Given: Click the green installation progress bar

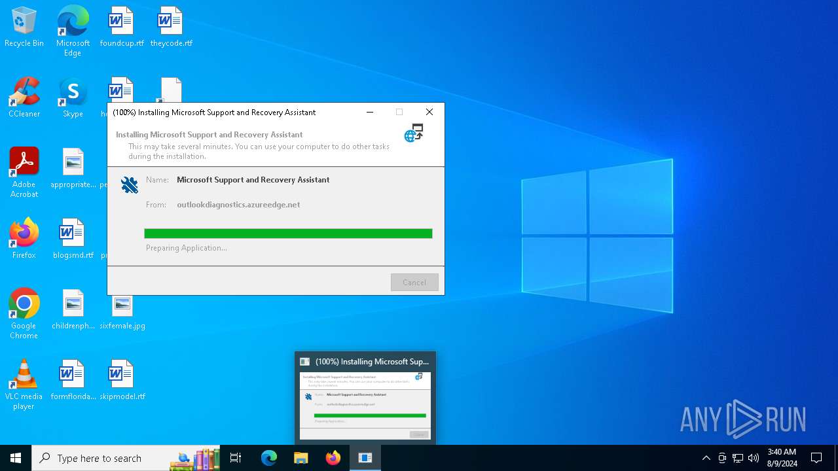Looking at the screenshot, I should click(x=288, y=234).
